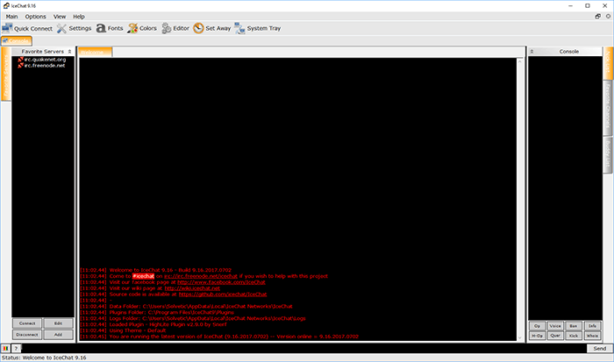
Task: Maximize the IceChat window
Action: (588, 5)
